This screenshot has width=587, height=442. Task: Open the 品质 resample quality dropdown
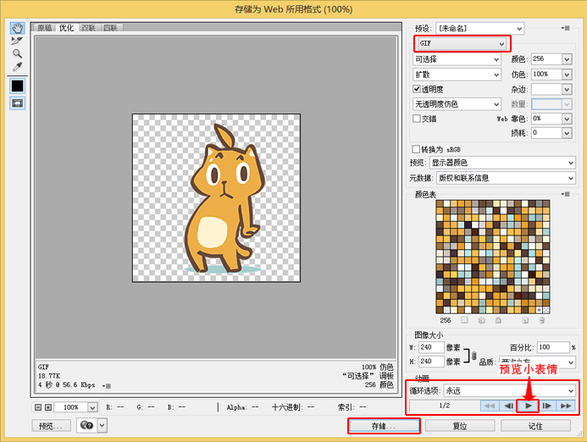click(x=537, y=362)
